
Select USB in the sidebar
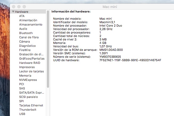click(x=22, y=114)
